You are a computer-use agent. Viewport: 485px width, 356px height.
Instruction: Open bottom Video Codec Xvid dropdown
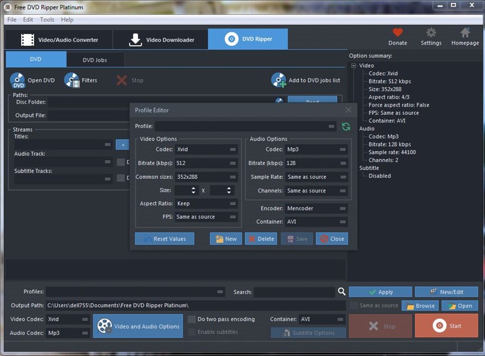pyautogui.click(x=68, y=319)
